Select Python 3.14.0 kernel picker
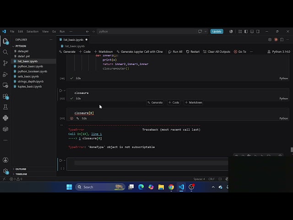 pyautogui.click(x=279, y=52)
